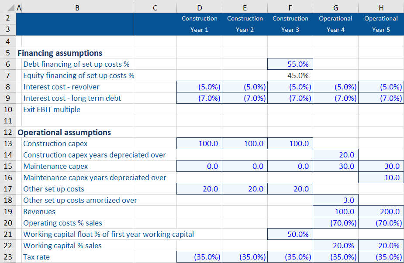Select column D header
This screenshot has width=404, height=263.
tap(199, 7)
